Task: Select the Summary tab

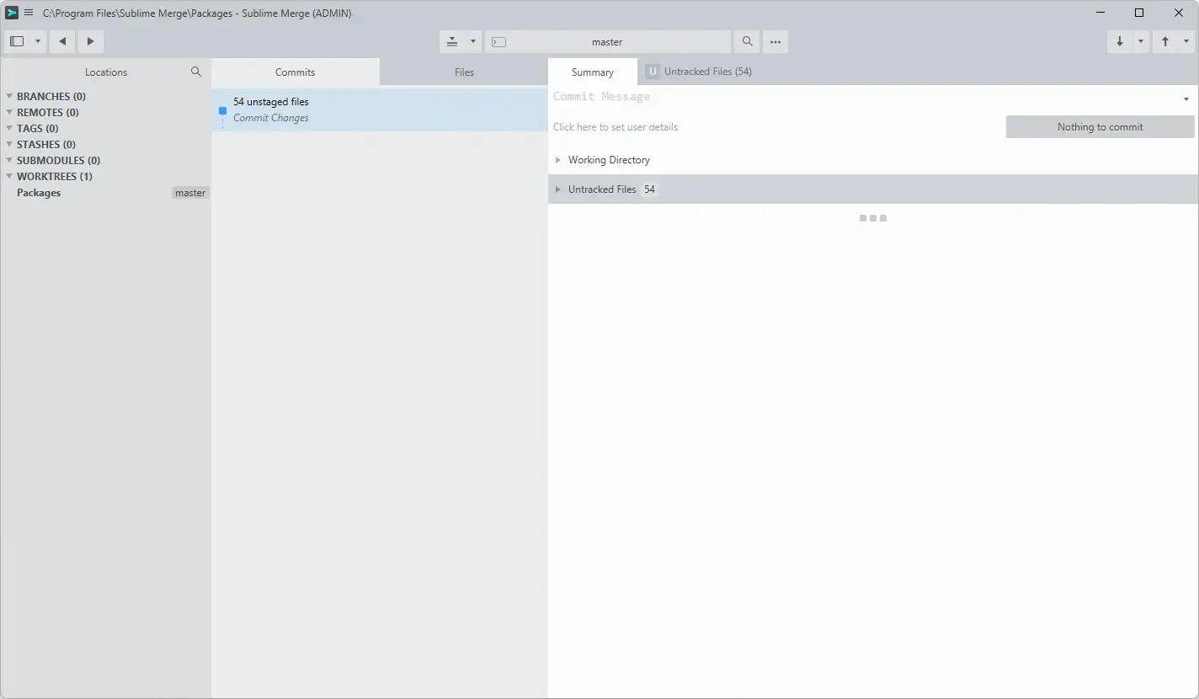Action: (593, 72)
